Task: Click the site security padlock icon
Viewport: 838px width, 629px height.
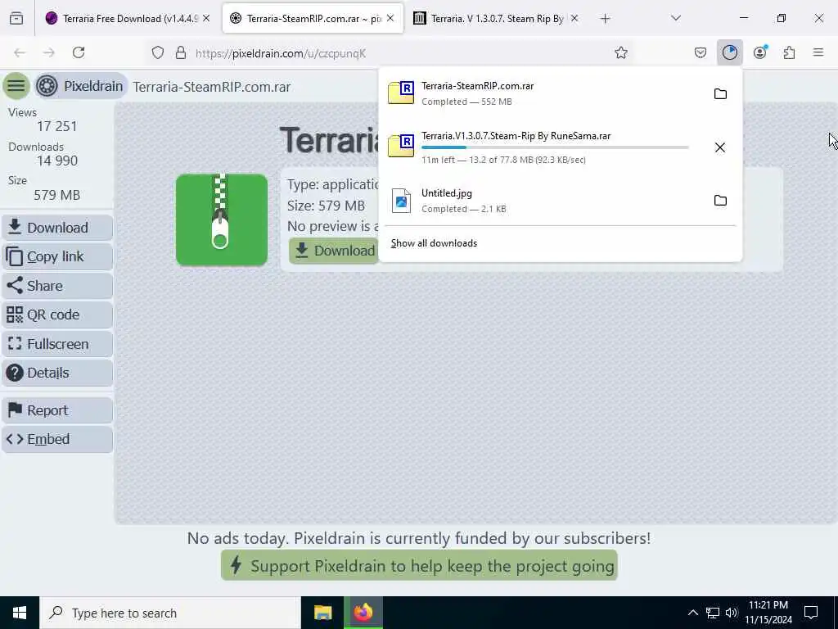Action: coord(181,52)
